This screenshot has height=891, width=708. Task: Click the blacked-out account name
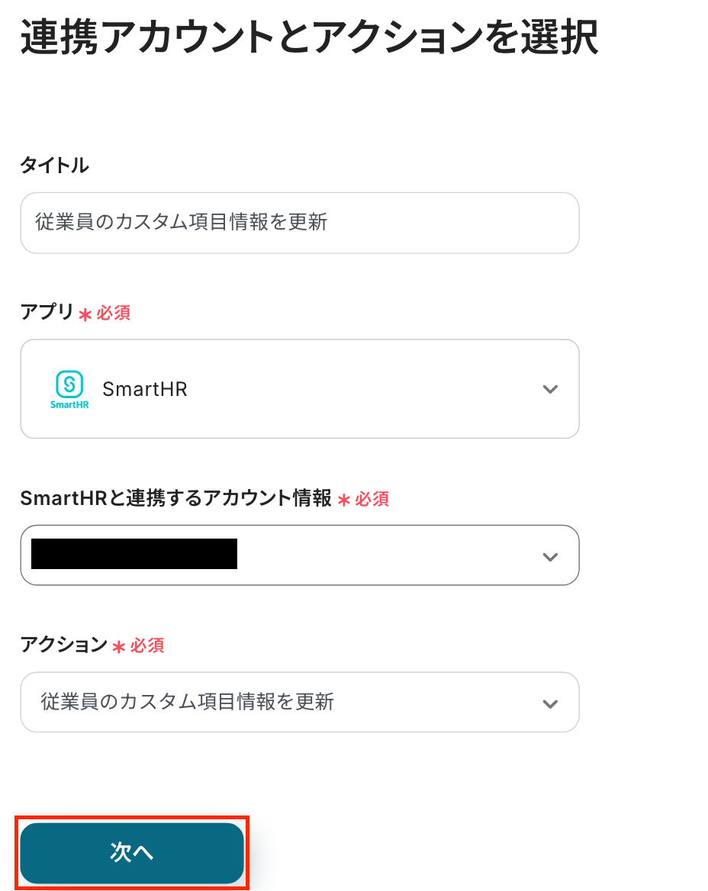click(x=134, y=555)
